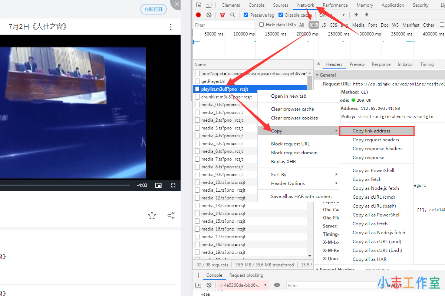Open the network throttling dropdown arrow
This screenshot has width=445, height=296.
(x=343, y=15)
